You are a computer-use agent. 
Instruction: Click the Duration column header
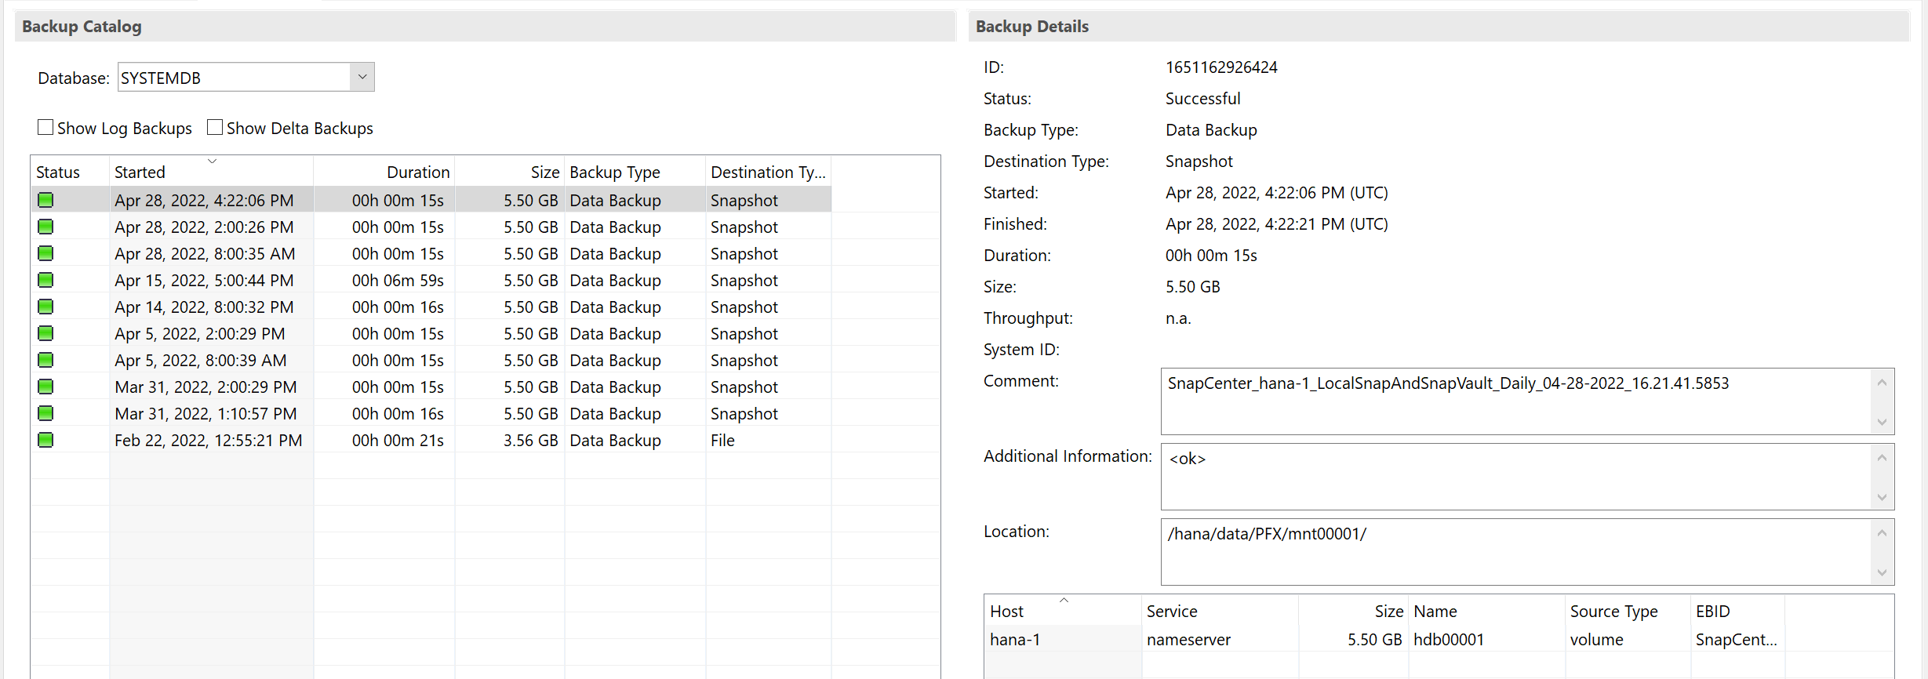[x=418, y=172]
